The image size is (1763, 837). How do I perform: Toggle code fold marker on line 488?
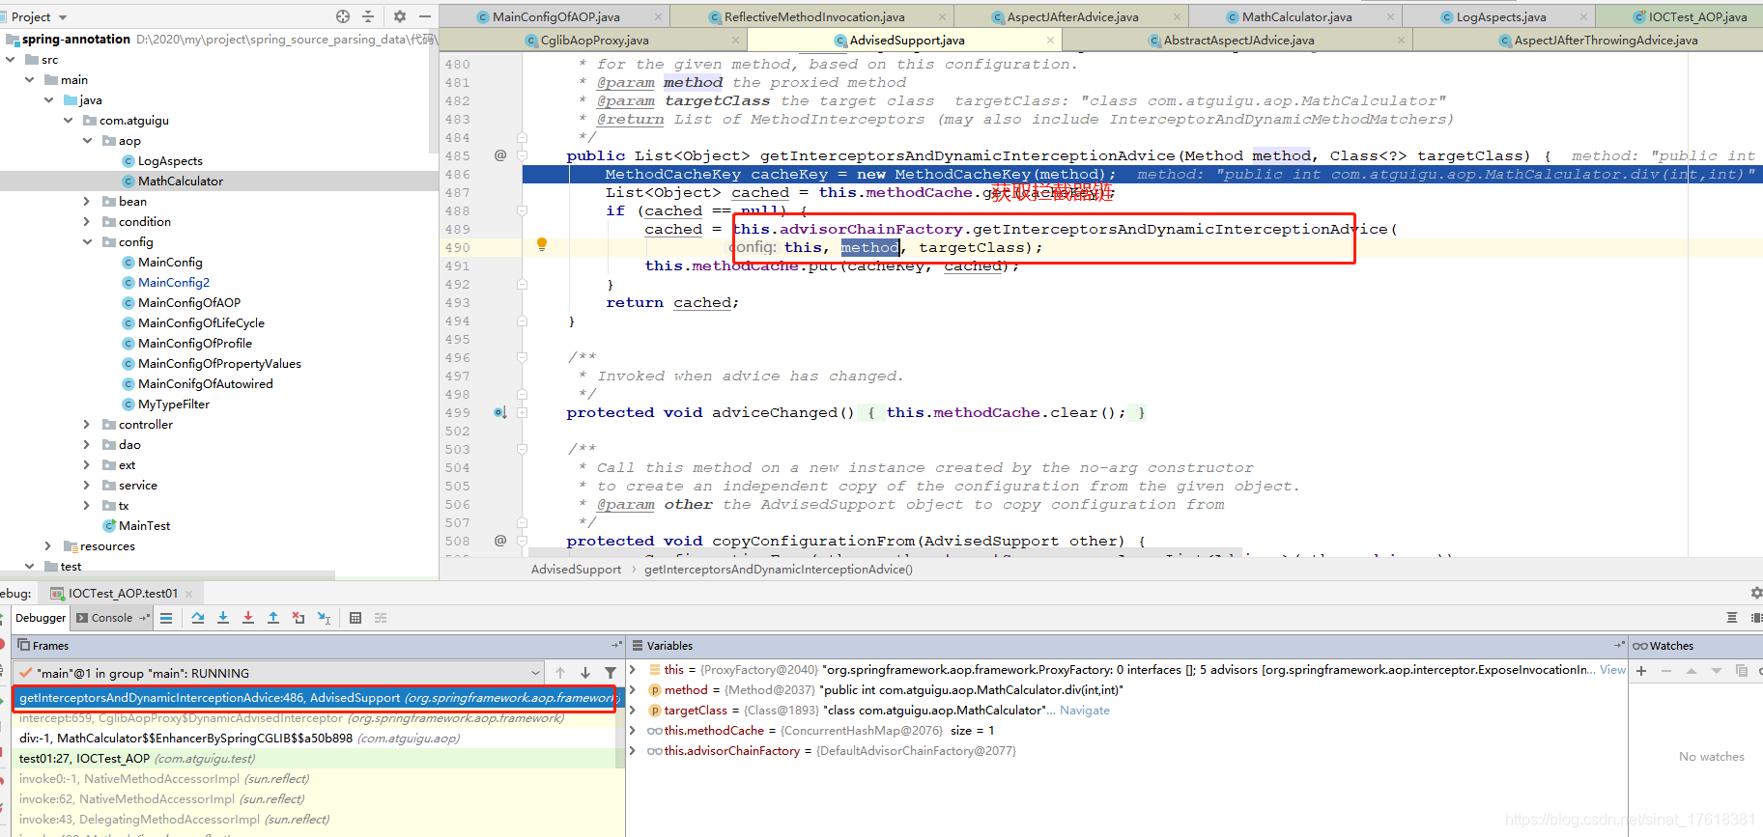pyautogui.click(x=522, y=210)
